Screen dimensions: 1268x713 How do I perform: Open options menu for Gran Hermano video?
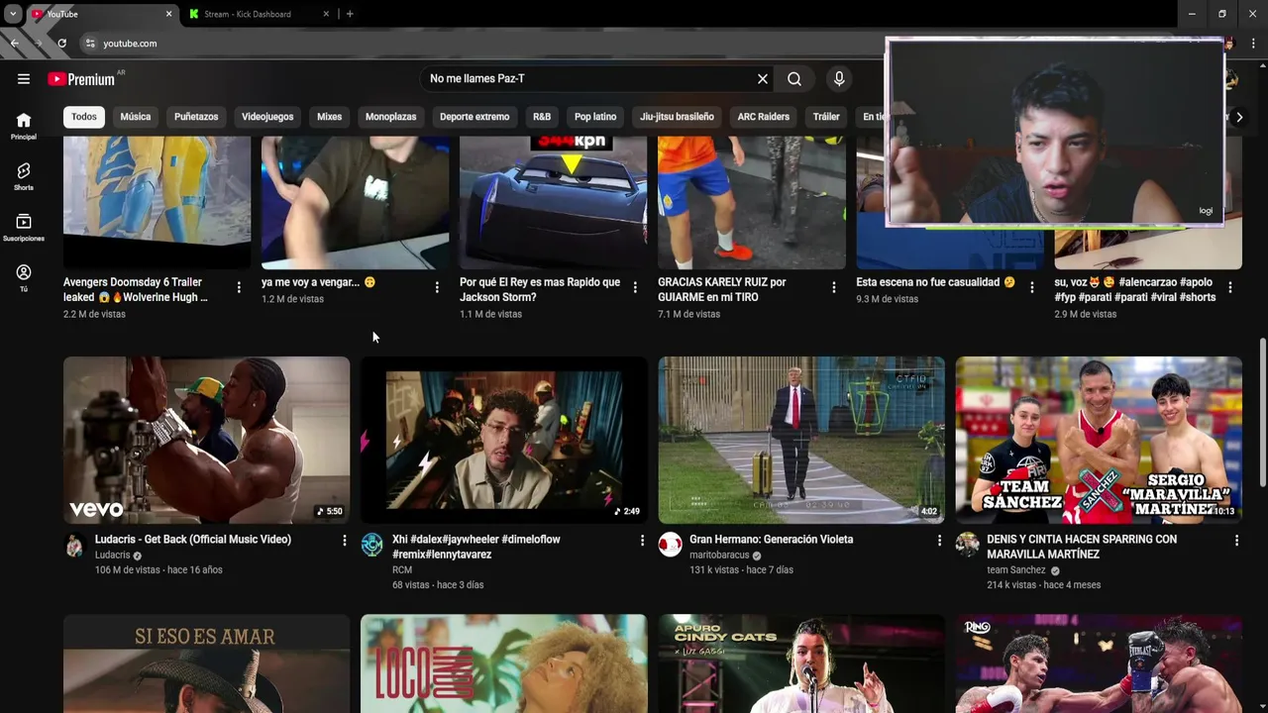[939, 541]
